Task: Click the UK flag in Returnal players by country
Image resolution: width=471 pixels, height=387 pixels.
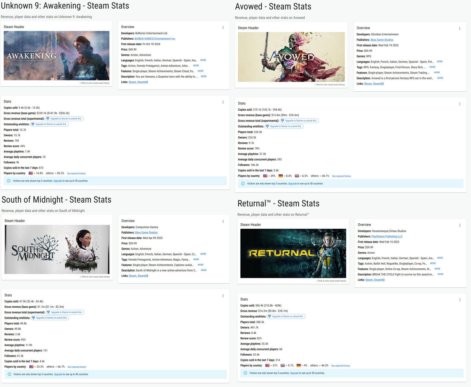Action: 283,365
